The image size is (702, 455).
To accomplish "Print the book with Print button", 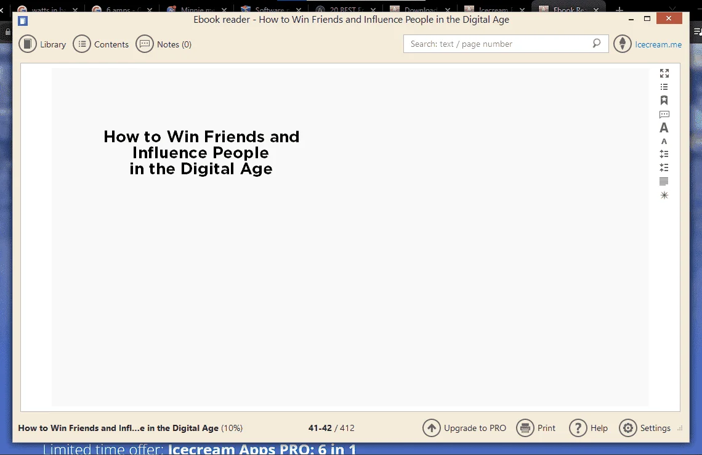I will (x=536, y=428).
